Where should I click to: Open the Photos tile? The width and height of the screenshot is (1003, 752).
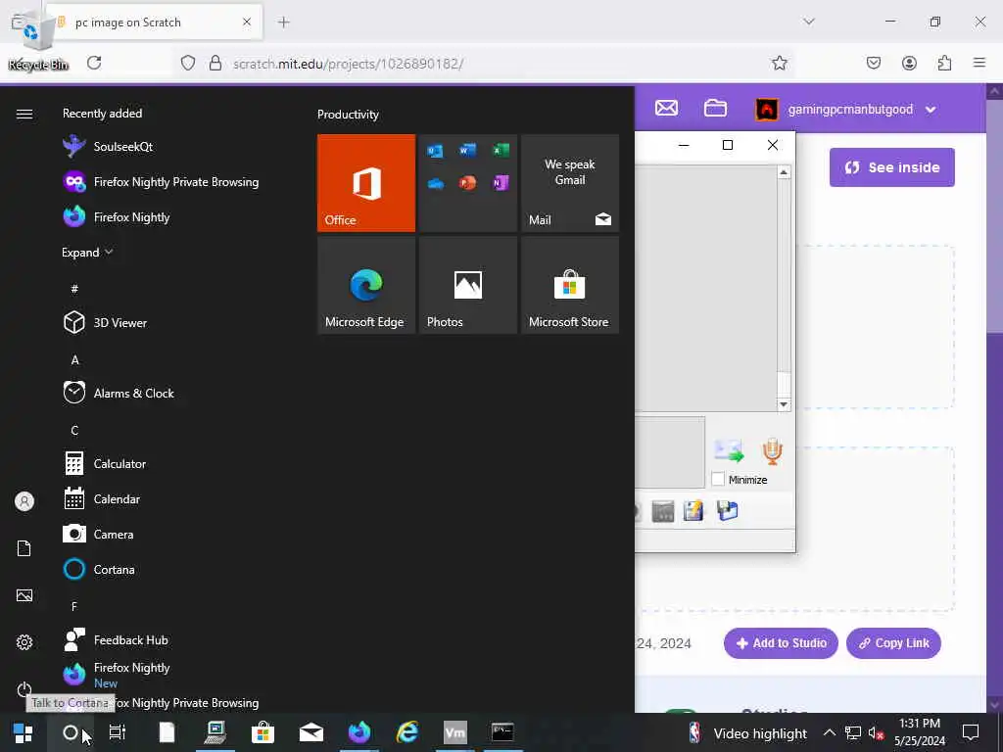tap(467, 285)
